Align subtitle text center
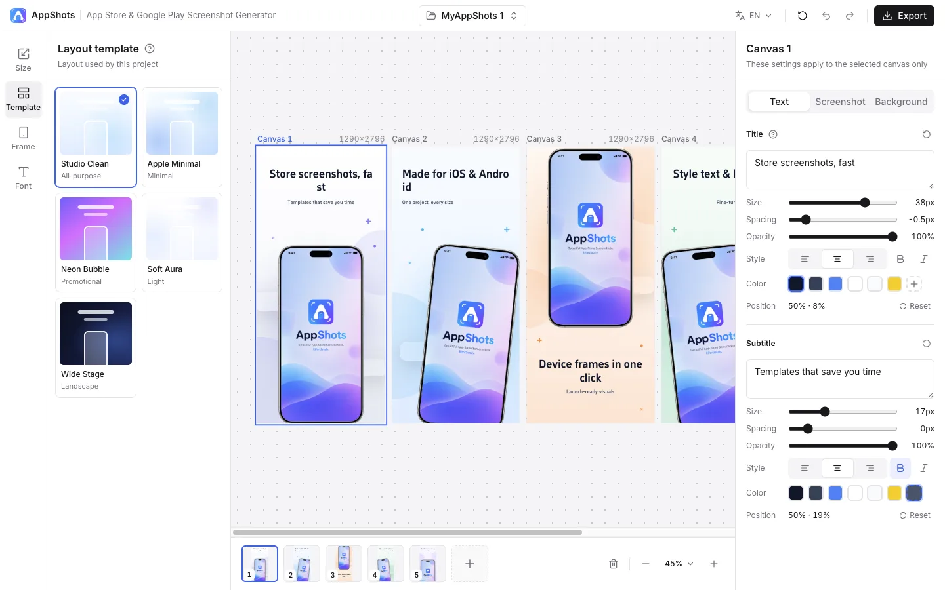Image resolution: width=945 pixels, height=590 pixels. click(x=837, y=468)
